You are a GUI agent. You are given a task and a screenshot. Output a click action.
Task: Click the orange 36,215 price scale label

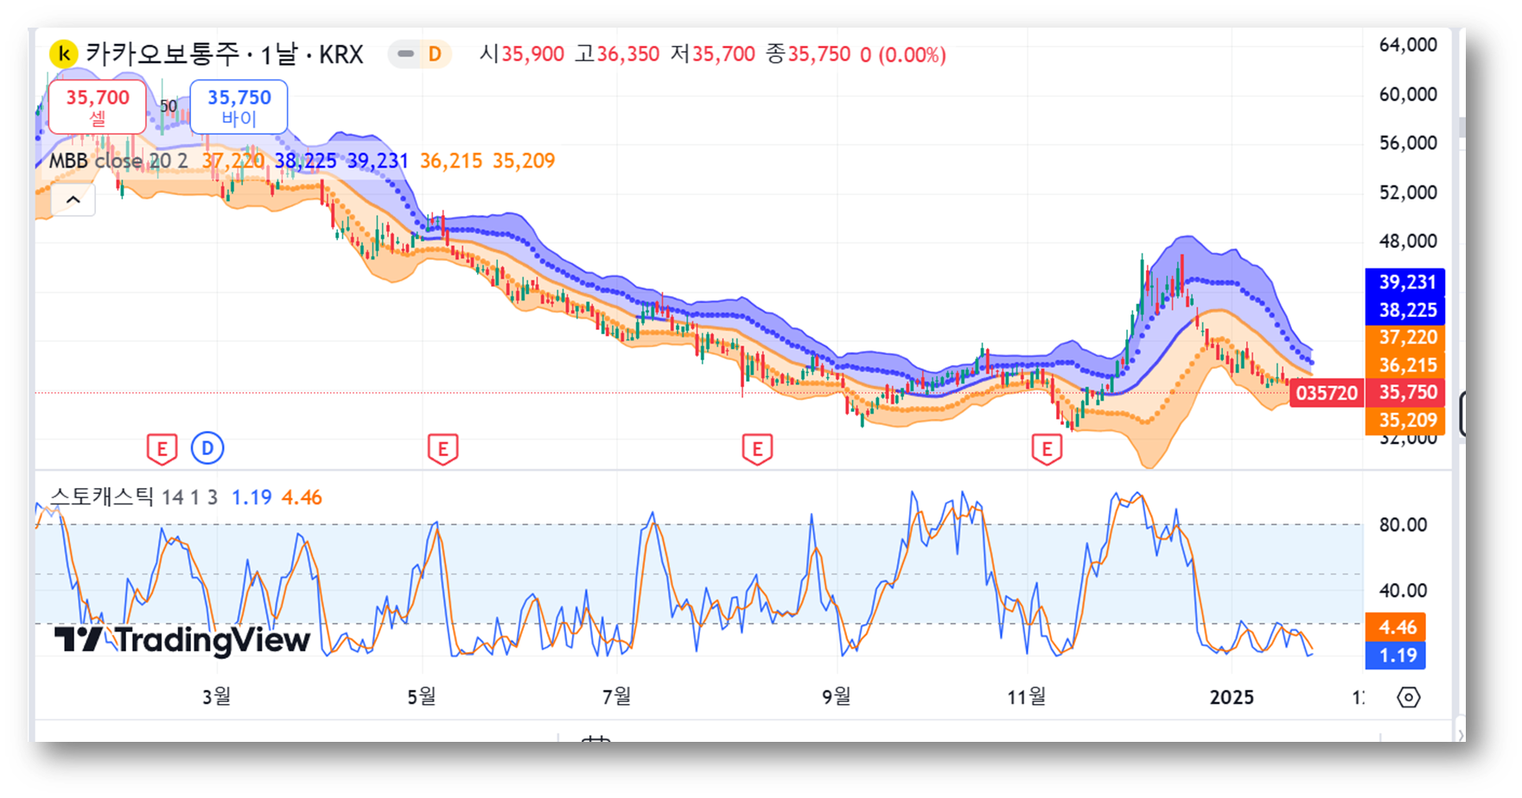pyautogui.click(x=1406, y=365)
